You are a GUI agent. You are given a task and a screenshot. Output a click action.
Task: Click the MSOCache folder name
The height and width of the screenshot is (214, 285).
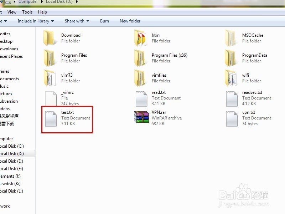tap(253, 35)
